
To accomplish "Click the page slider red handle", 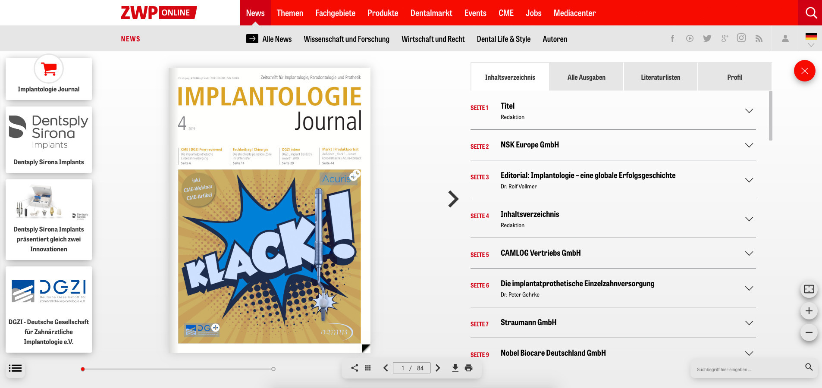I will pos(83,369).
